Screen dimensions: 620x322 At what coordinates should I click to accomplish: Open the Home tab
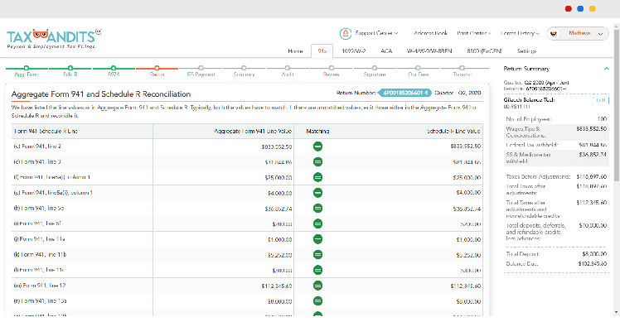click(295, 51)
